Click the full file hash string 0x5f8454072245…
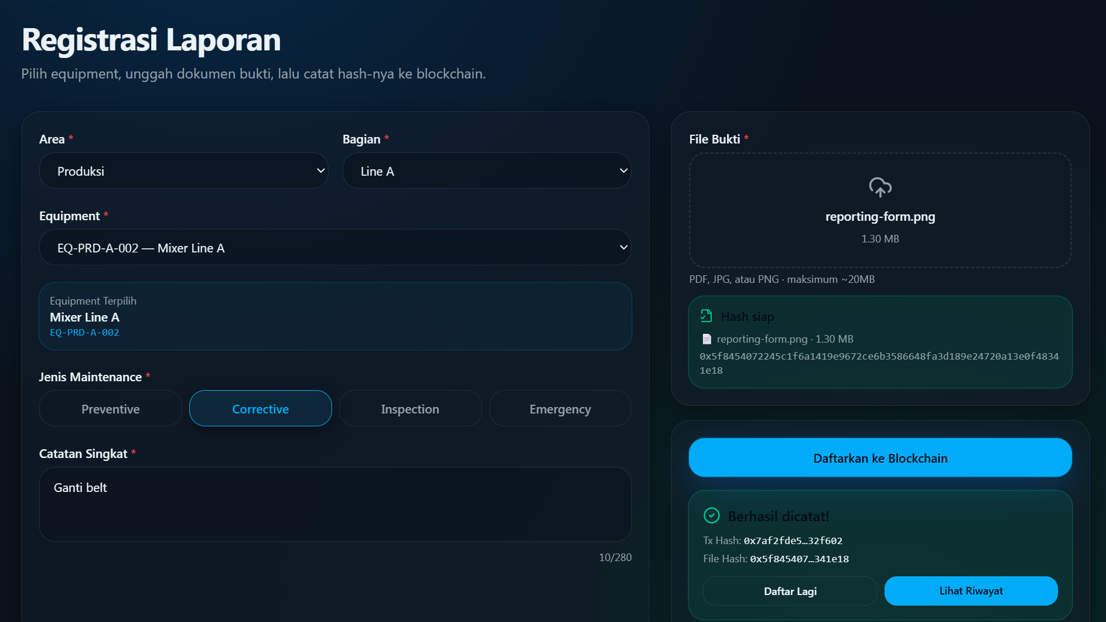 coord(879,363)
